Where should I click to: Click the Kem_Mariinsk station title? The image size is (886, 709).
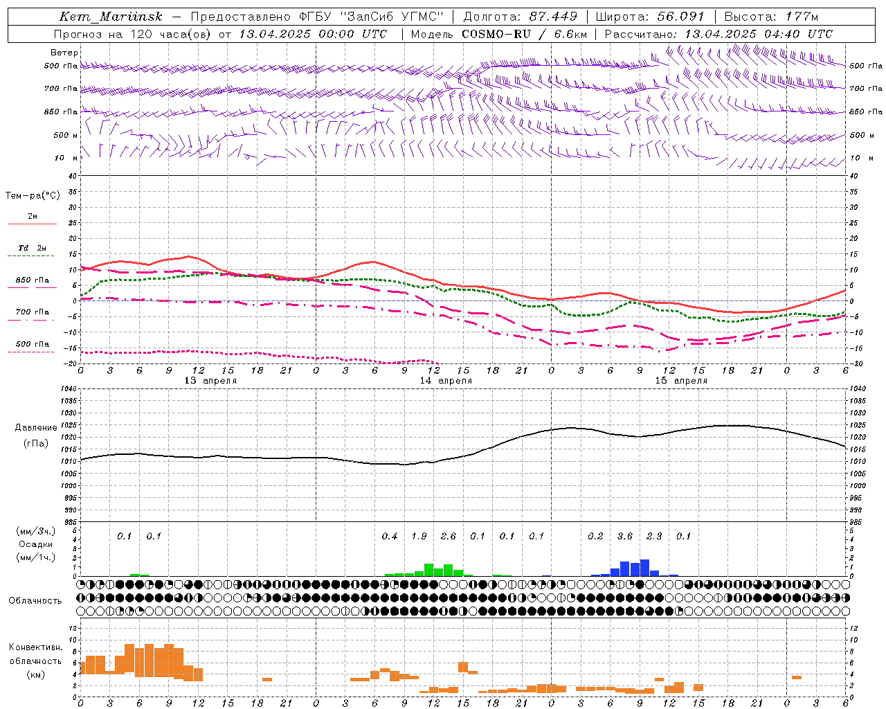click(x=111, y=17)
